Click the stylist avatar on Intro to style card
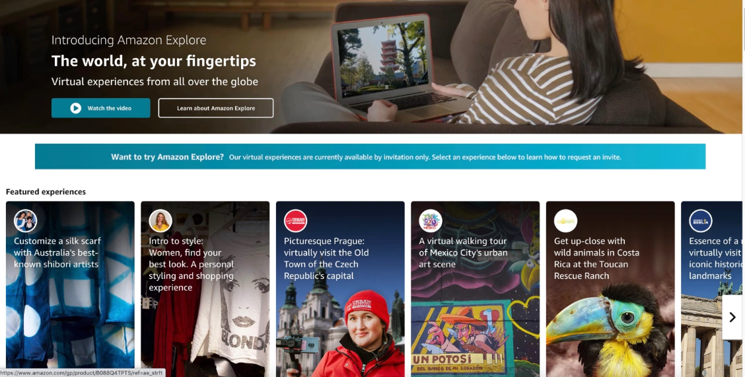This screenshot has height=377, width=745. coord(160,221)
